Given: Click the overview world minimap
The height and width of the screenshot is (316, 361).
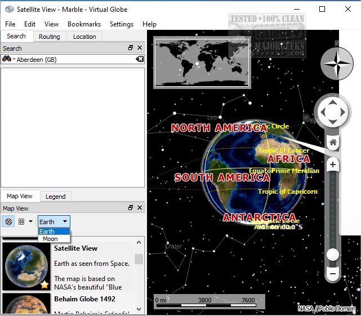Looking at the screenshot, I should pyautogui.click(x=202, y=63).
